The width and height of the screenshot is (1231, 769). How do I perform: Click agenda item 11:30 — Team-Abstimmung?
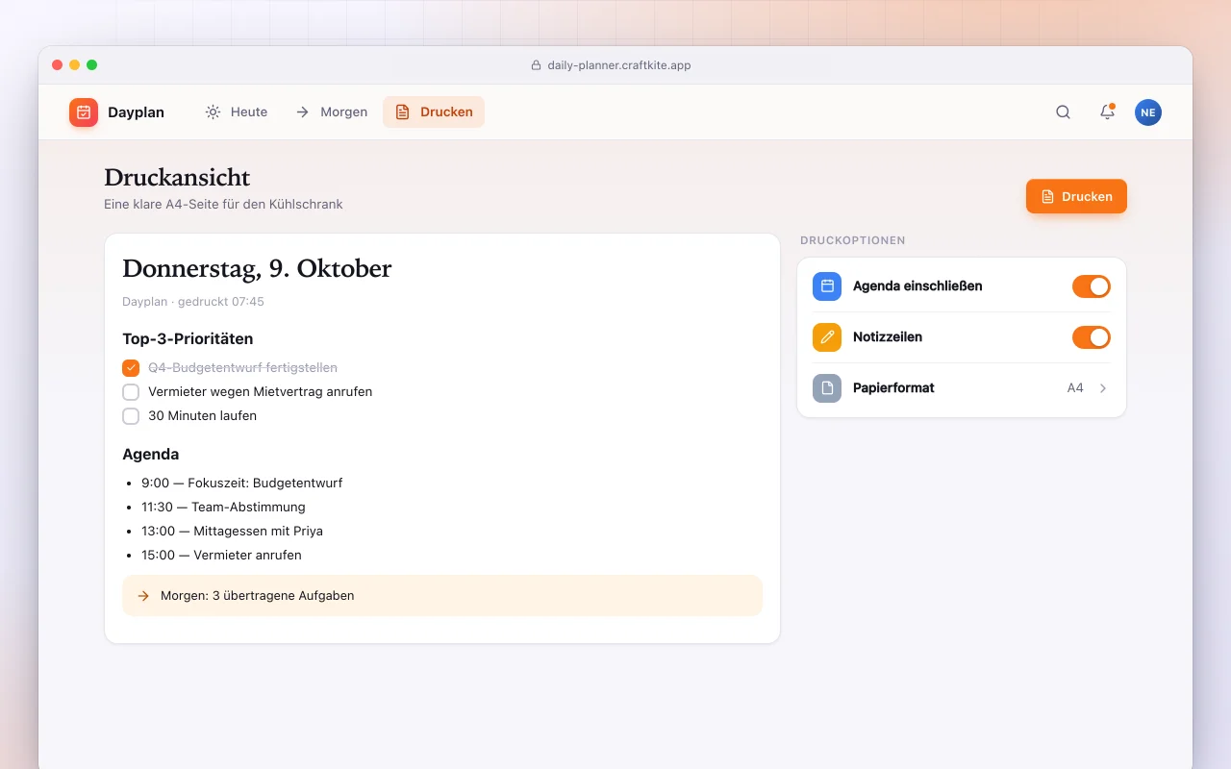coord(223,508)
